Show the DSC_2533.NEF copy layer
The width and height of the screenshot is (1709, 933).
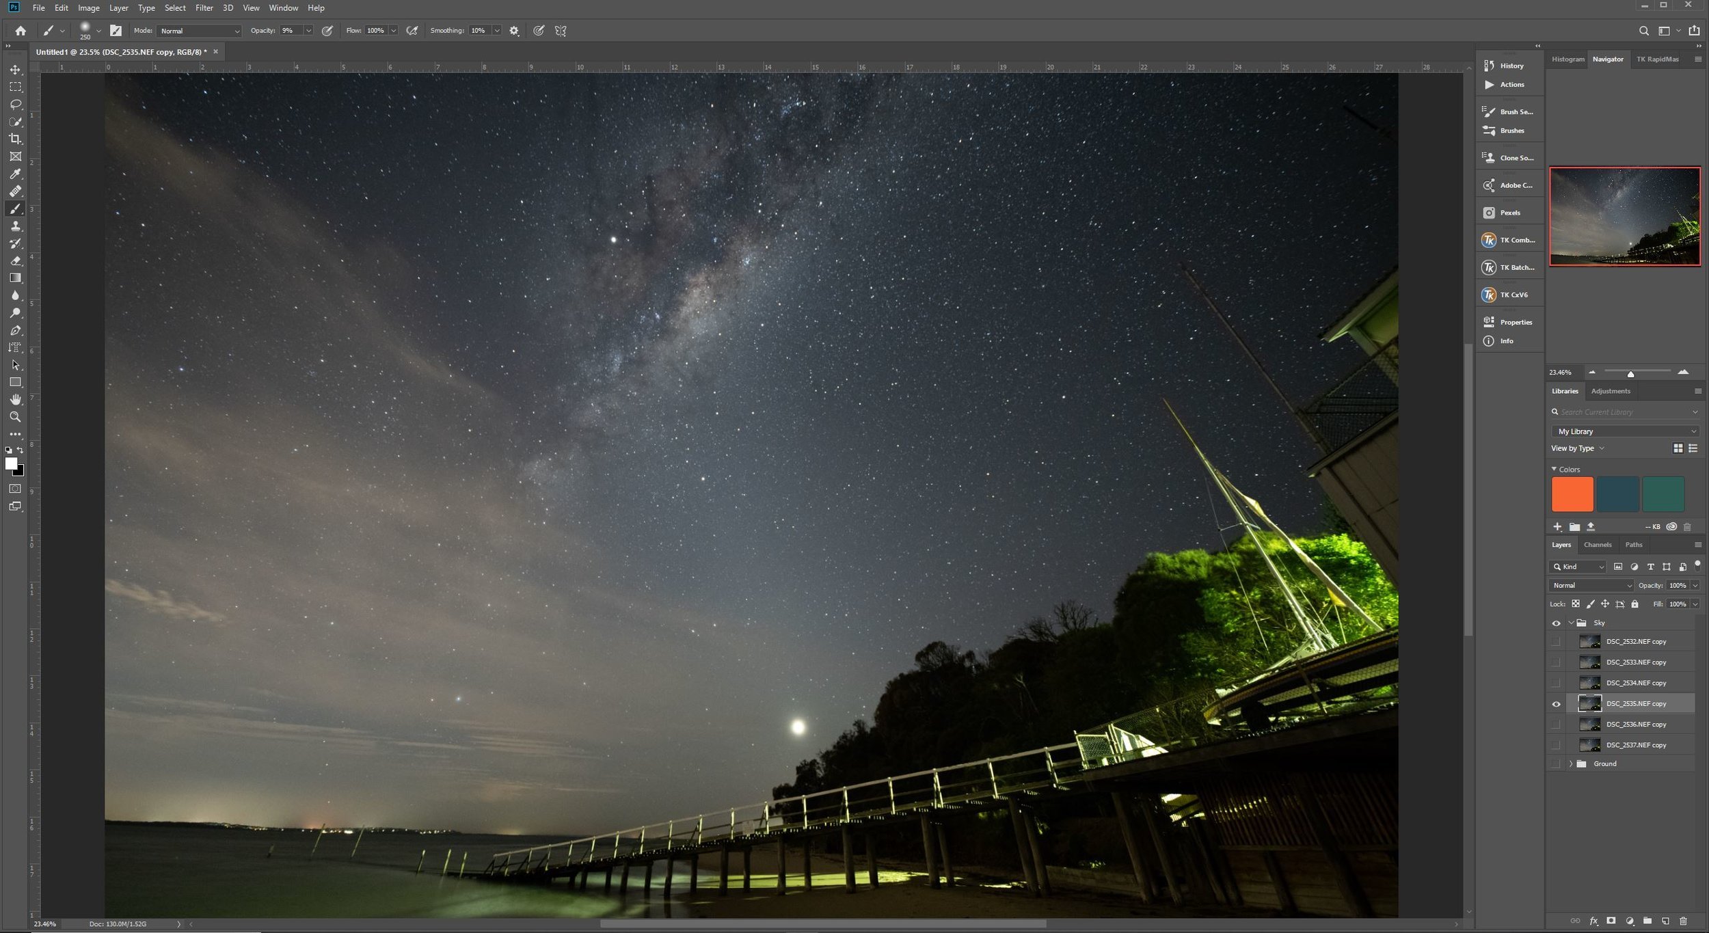(x=1557, y=662)
